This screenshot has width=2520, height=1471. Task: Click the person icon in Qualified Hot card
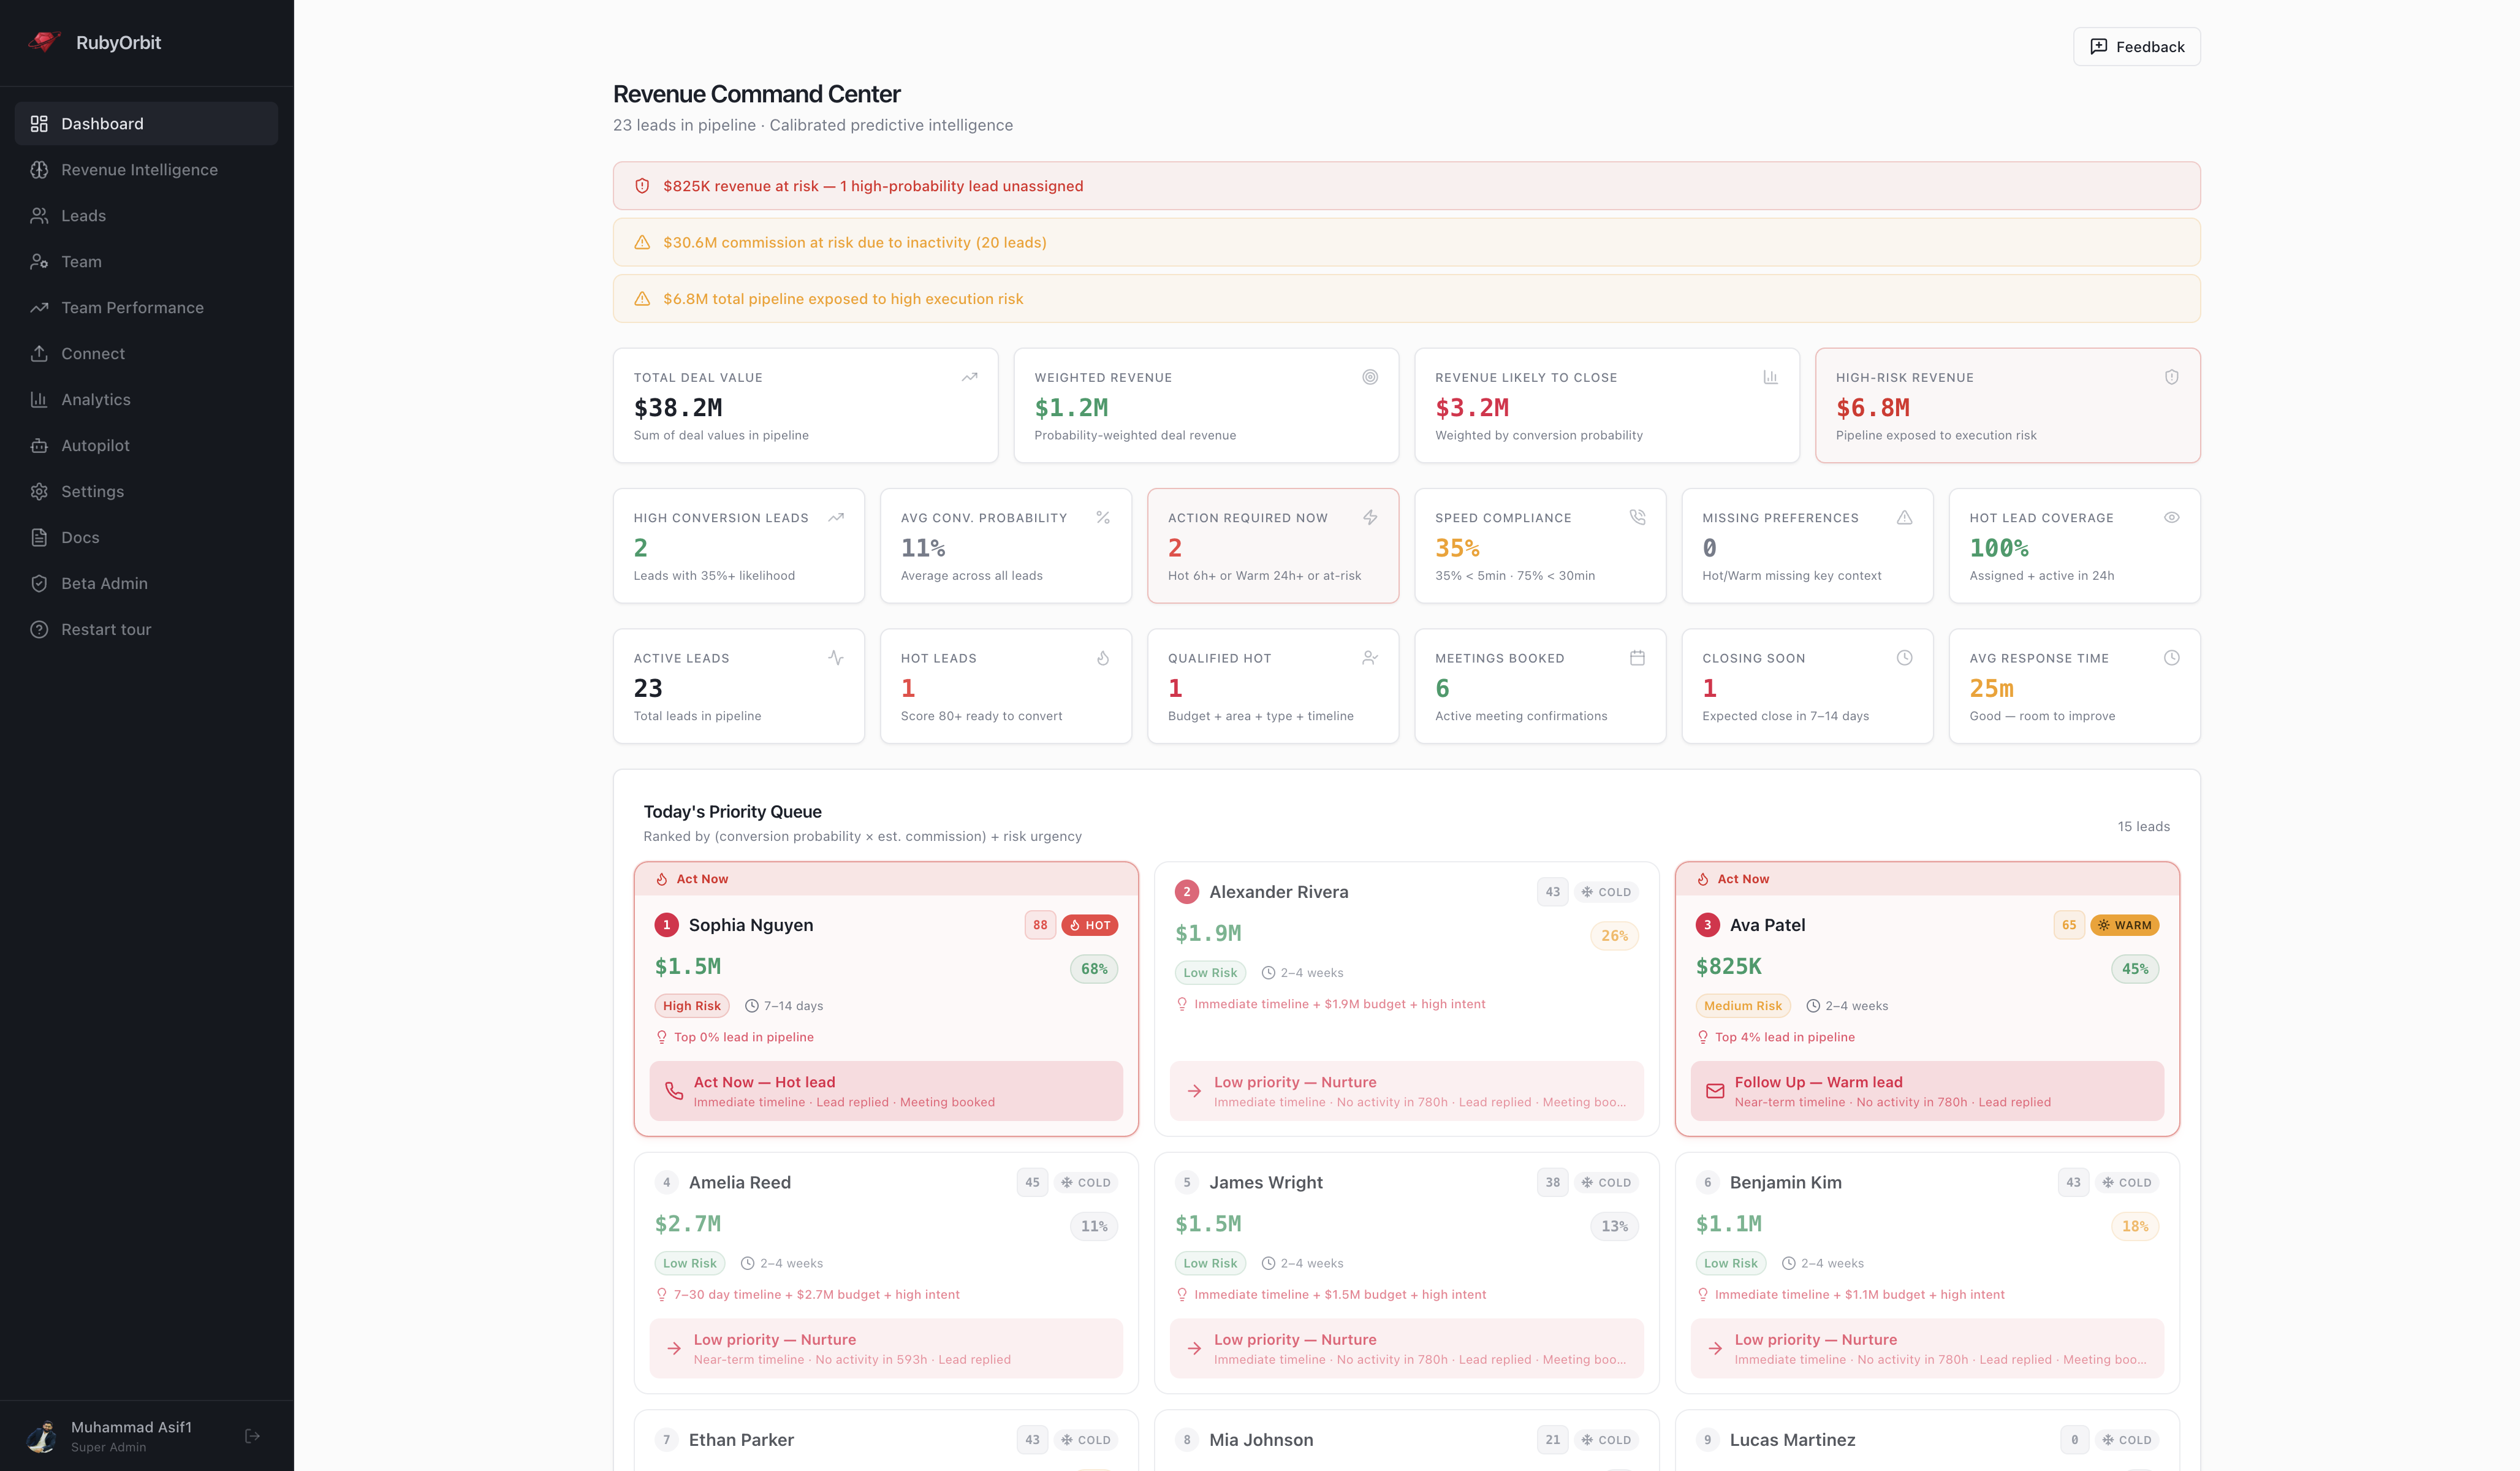[1370, 657]
